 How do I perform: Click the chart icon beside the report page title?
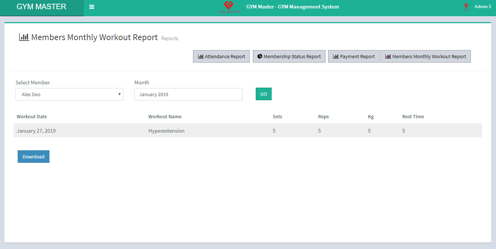pos(24,37)
